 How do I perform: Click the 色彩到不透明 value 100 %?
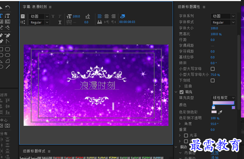tap(215, 118)
